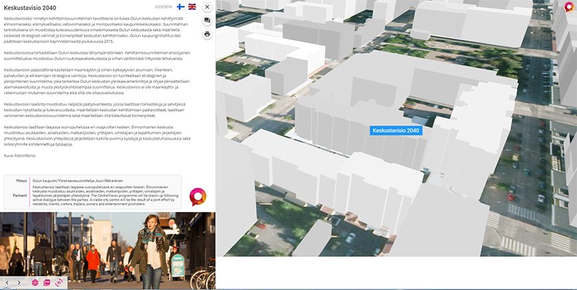Click the 'Kuva: Fotoinferno' credit text

19,156
